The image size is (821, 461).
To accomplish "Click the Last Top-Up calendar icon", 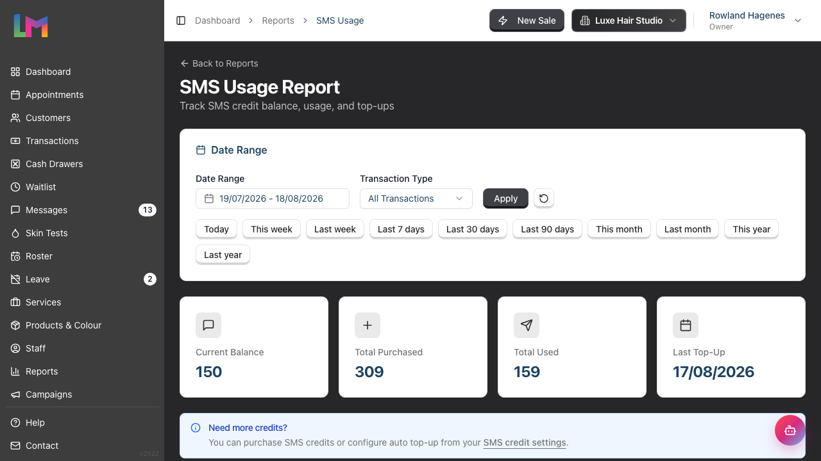I will point(686,325).
